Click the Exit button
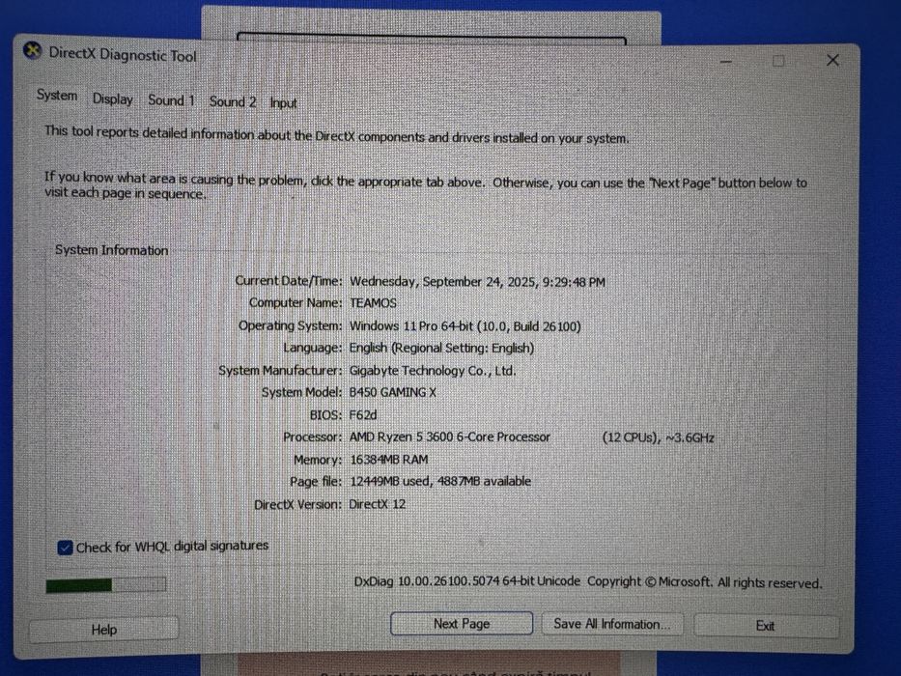The image size is (901, 676). (766, 626)
